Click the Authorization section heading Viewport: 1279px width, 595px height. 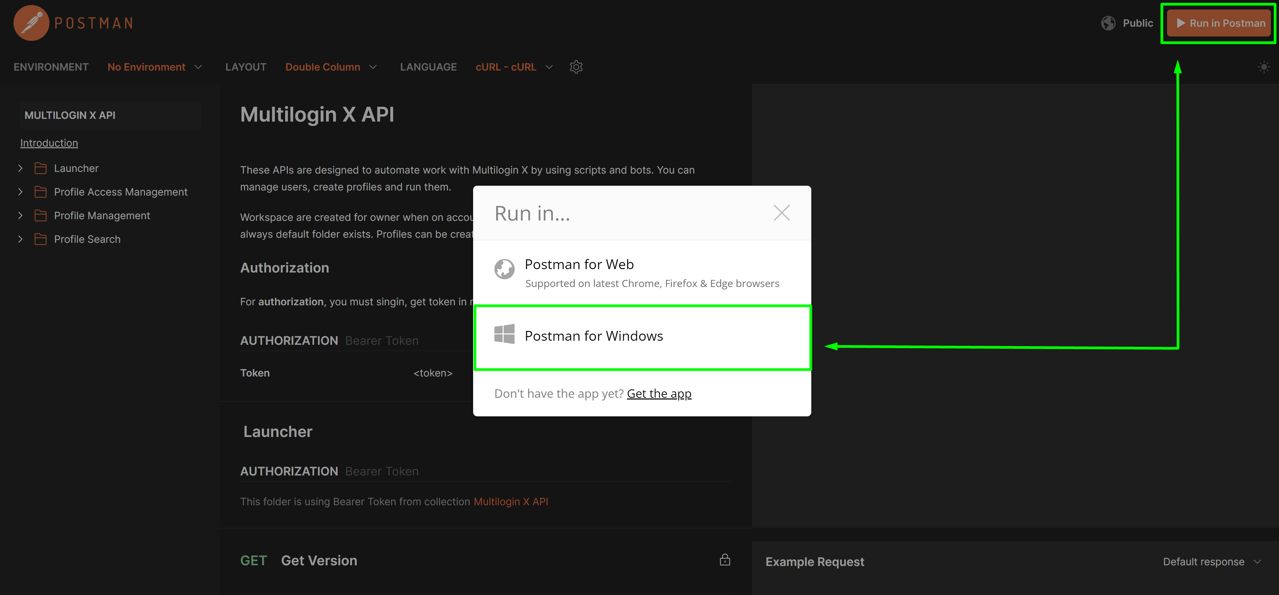(x=284, y=268)
